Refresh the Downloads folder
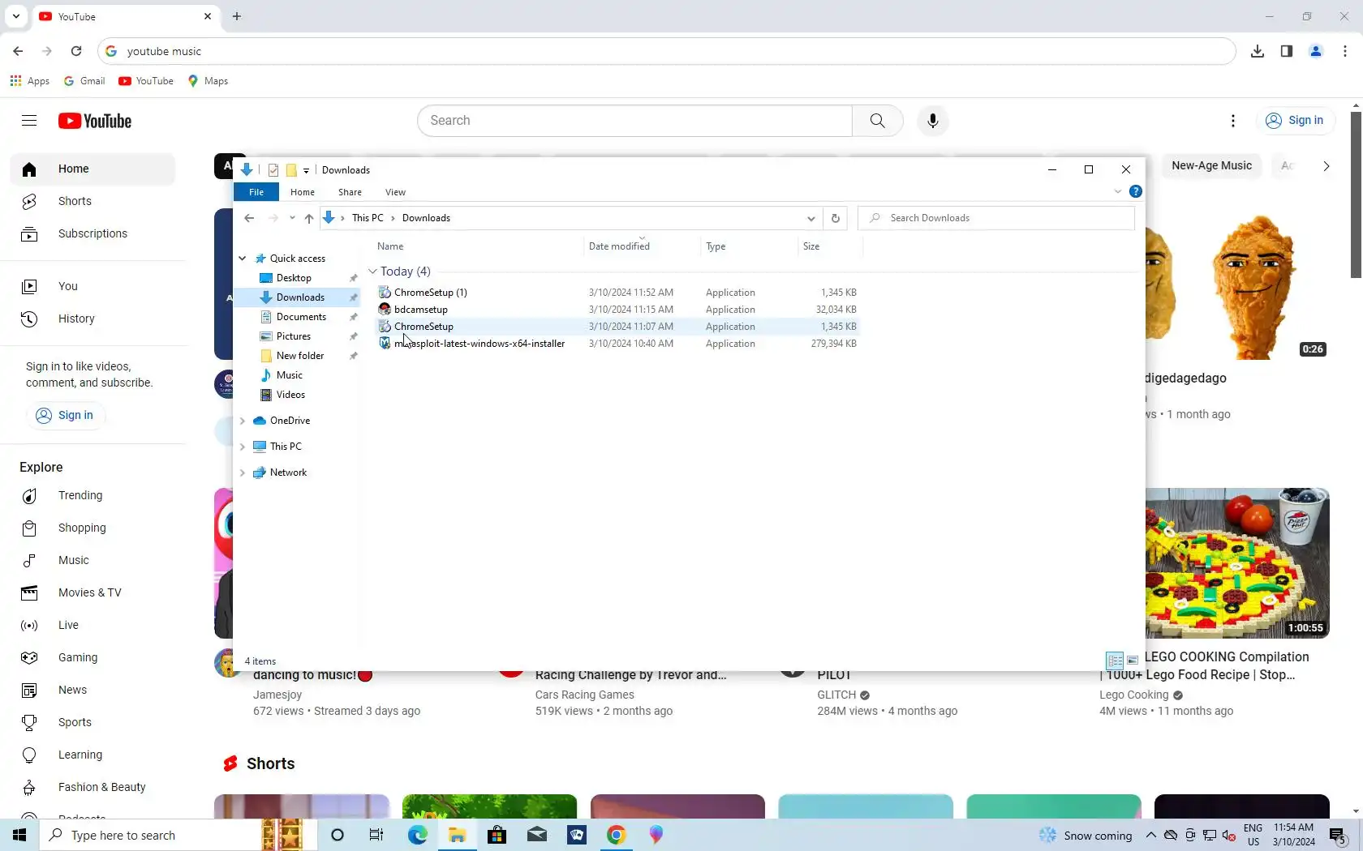The height and width of the screenshot is (851, 1363). [835, 218]
